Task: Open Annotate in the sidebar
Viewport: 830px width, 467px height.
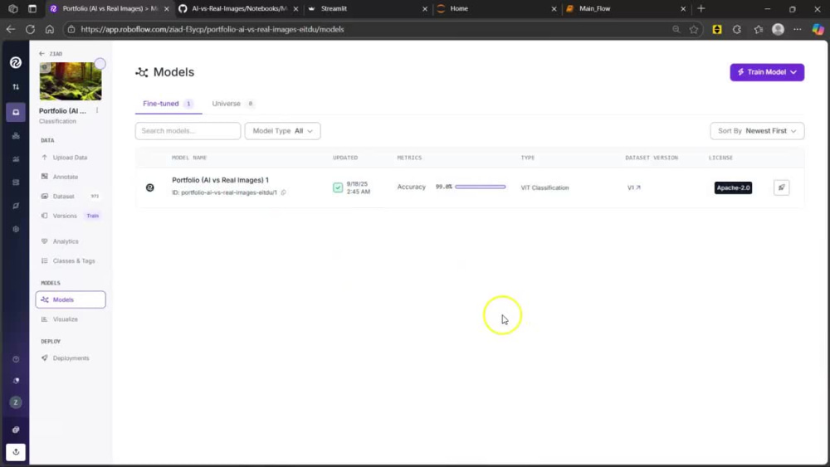Action: pos(70,177)
